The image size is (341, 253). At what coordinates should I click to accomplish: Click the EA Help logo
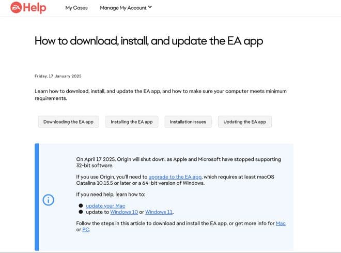[28, 8]
